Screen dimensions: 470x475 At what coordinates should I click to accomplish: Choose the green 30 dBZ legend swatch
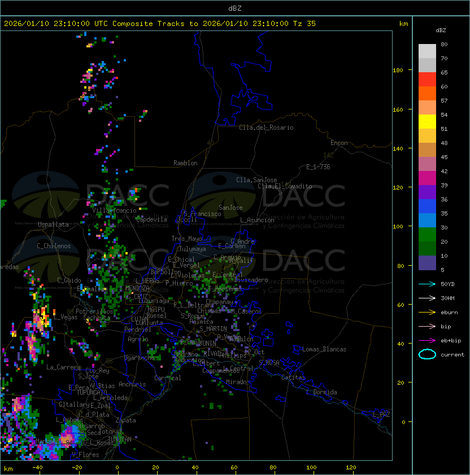click(x=427, y=235)
